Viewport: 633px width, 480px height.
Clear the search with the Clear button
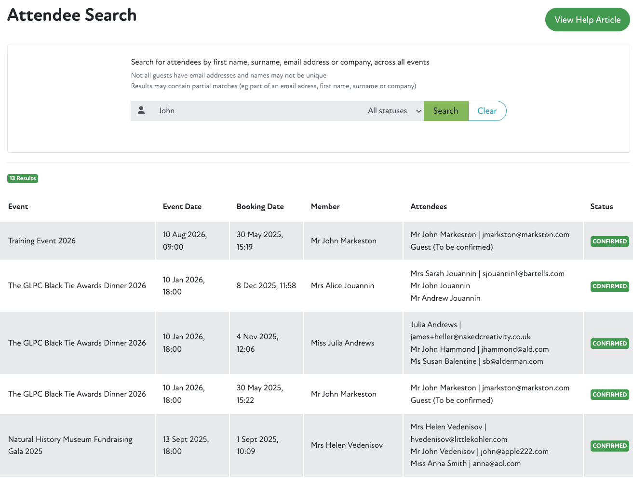click(487, 111)
